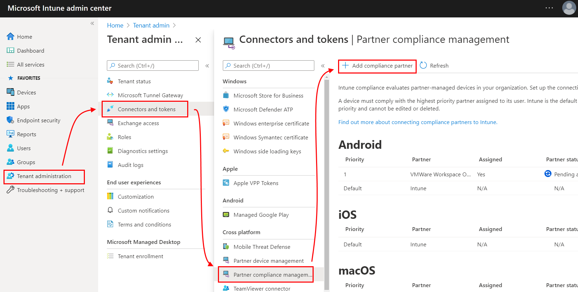
Task: Open the Managed Google Play icon
Action: click(x=226, y=215)
